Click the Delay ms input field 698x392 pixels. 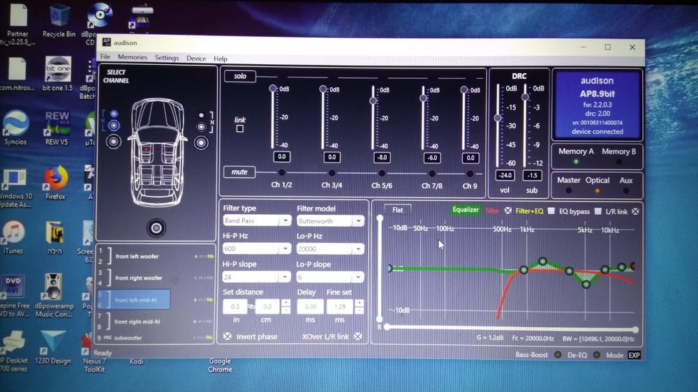(x=311, y=307)
